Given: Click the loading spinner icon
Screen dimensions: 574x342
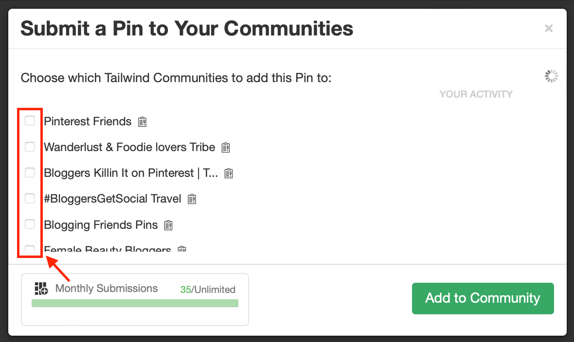Looking at the screenshot, I should click(551, 76).
